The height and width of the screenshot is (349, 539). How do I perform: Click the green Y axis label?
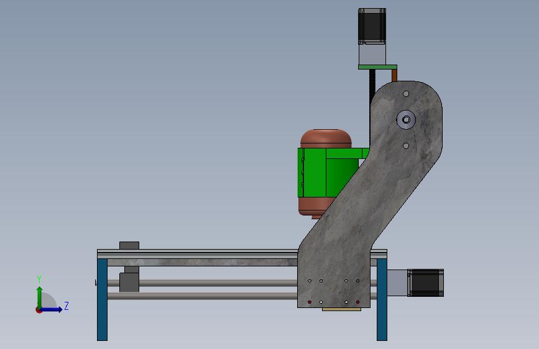click(x=39, y=279)
